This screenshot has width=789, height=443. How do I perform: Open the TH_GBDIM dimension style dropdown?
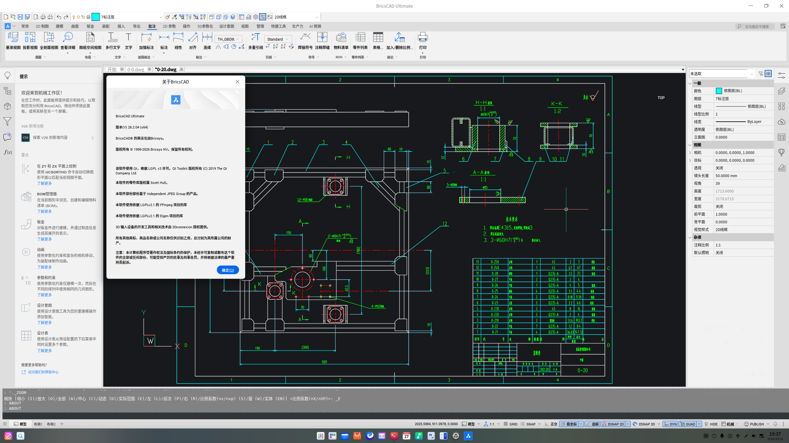(x=229, y=39)
